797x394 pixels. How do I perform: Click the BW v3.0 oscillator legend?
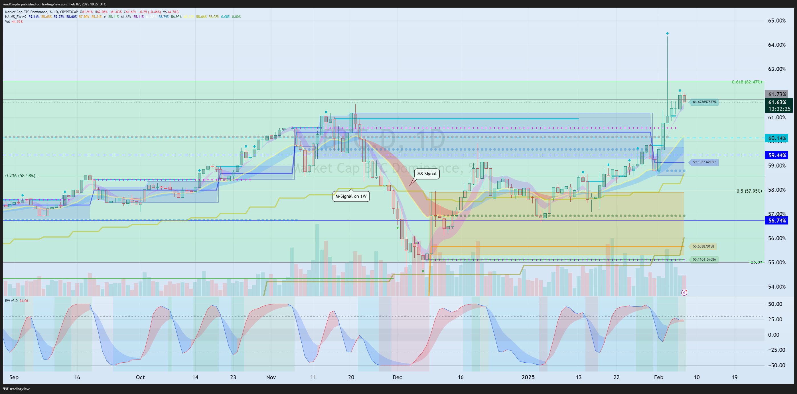tap(17, 301)
